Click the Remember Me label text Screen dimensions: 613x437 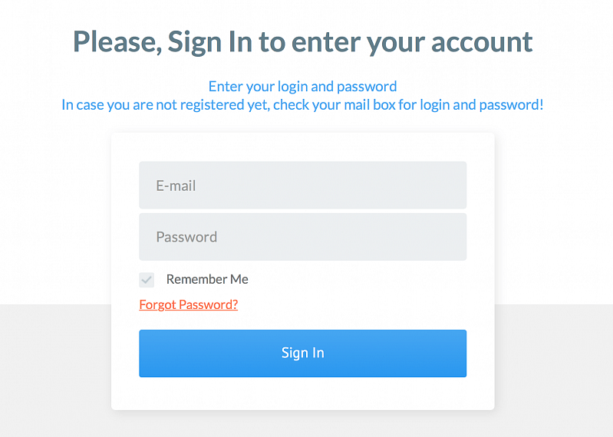coord(207,279)
